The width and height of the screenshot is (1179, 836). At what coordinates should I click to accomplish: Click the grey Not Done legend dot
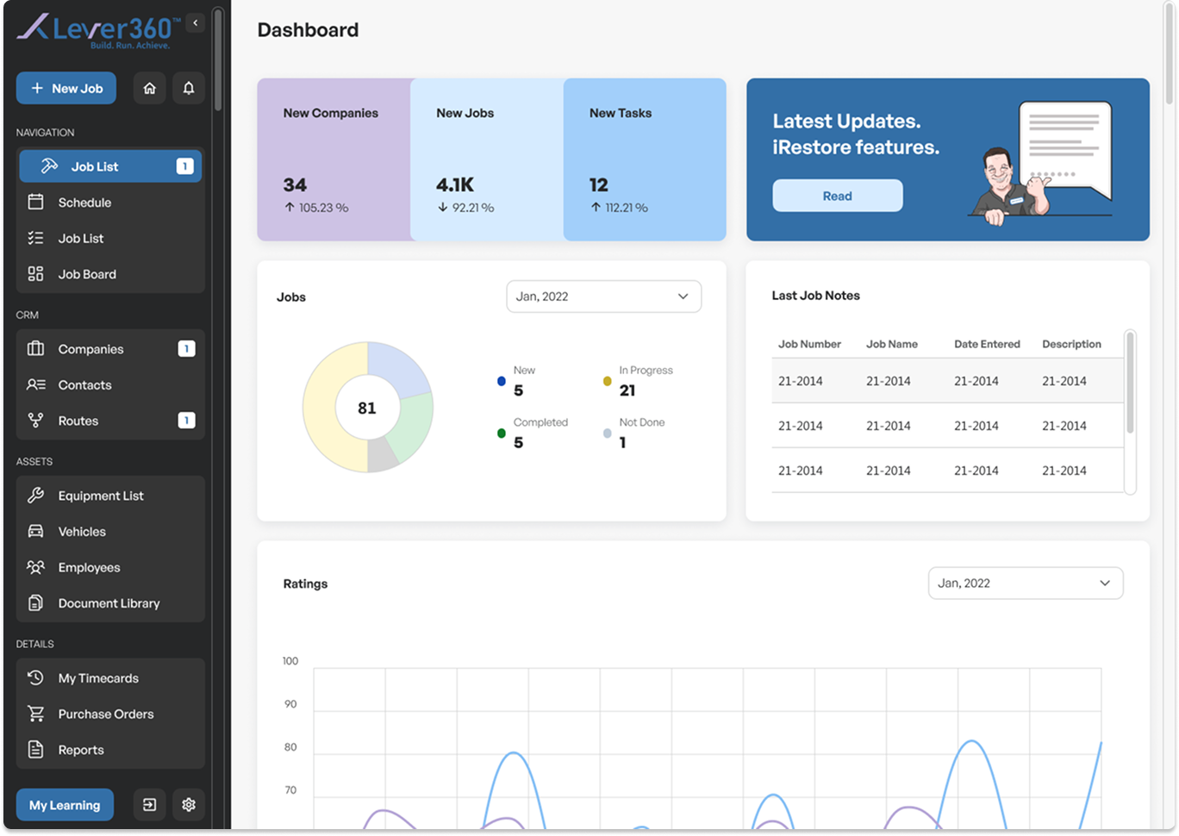coord(608,434)
